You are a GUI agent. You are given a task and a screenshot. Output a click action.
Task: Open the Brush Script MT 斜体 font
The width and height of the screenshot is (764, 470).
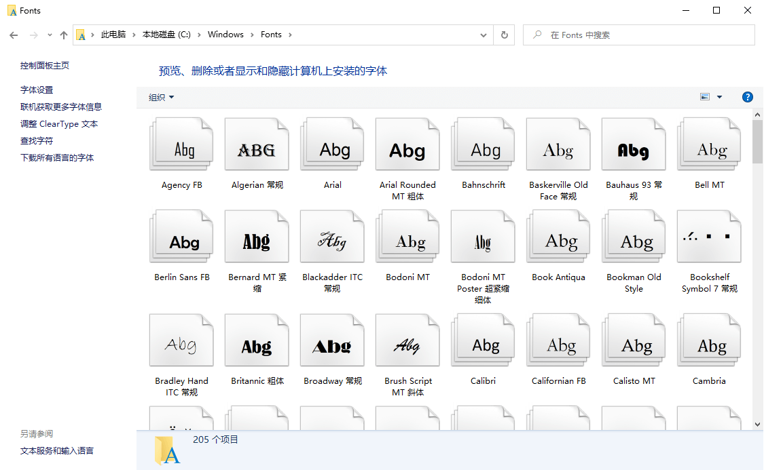tap(407, 340)
